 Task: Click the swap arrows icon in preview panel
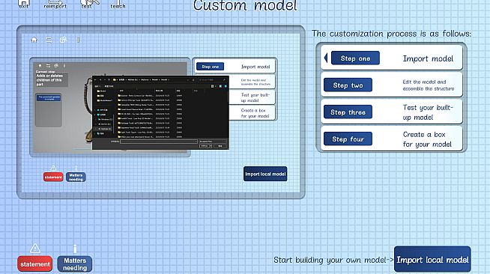(x=49, y=40)
